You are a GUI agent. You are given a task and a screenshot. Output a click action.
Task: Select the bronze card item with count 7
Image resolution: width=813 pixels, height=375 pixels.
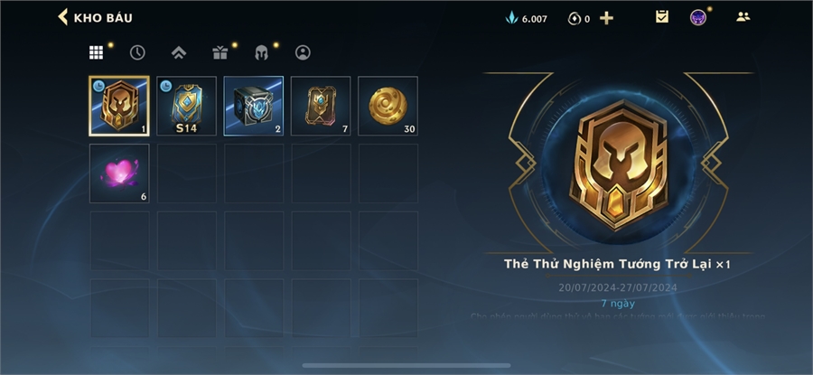[x=321, y=106]
